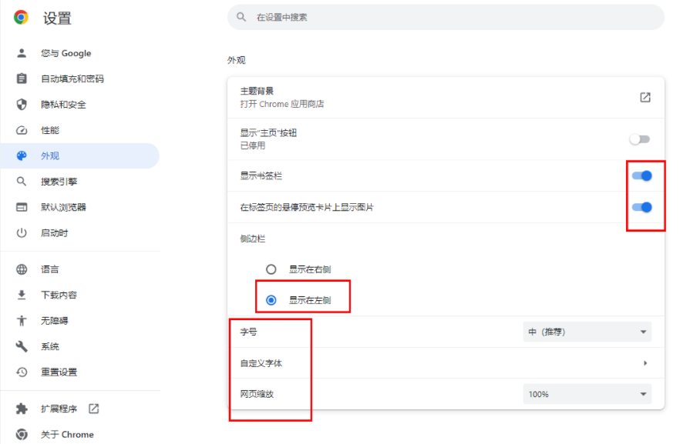Click the puzzle piece icon for 扩展程序
The width and height of the screenshot is (690, 444).
pos(22,409)
